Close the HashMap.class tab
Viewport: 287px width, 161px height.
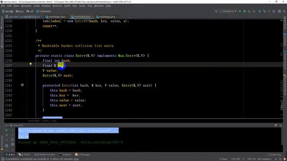point(67,17)
